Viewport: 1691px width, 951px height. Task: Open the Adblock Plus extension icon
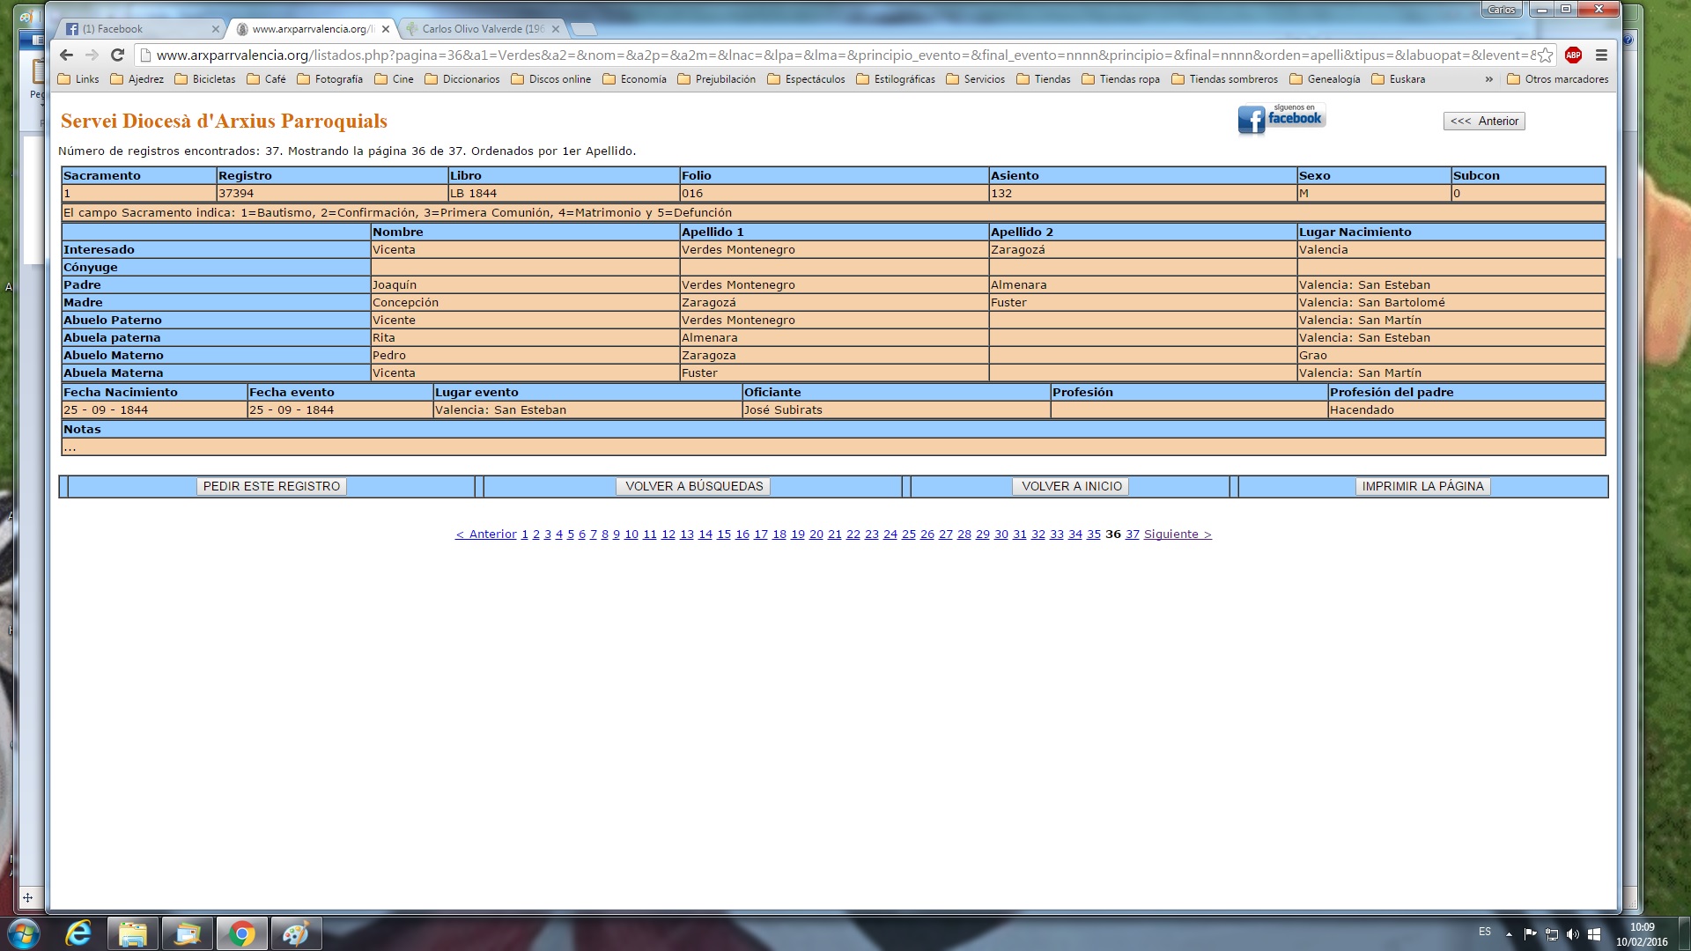pos(1573,55)
